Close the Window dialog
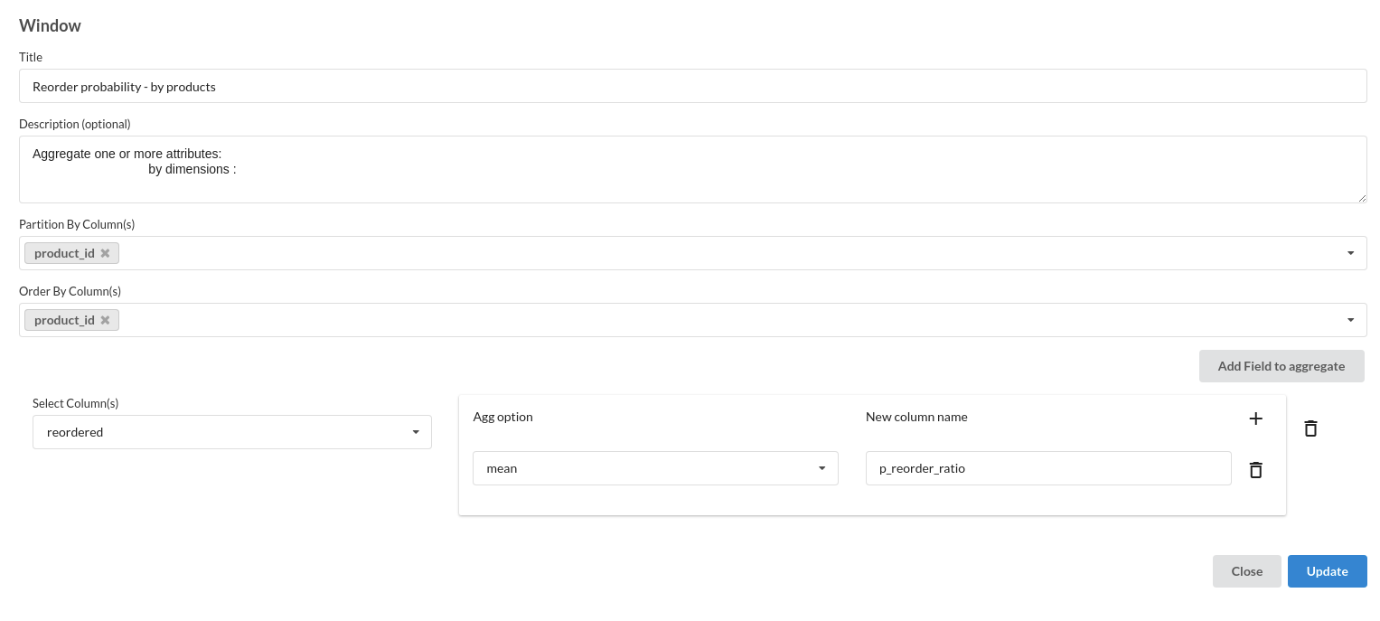 point(1246,571)
